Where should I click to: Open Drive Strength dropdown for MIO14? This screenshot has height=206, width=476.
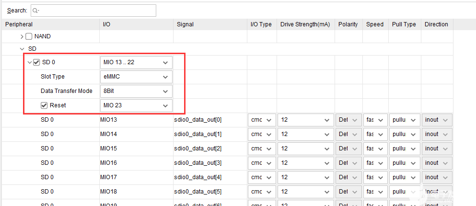pyautogui.click(x=305, y=134)
